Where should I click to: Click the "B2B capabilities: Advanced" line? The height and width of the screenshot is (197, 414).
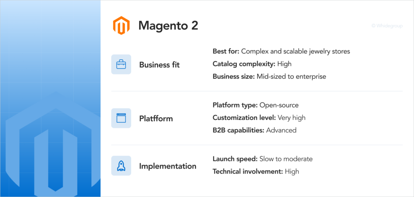(x=254, y=130)
